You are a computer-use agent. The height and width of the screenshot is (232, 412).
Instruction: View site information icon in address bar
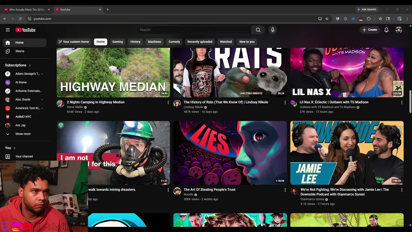29,19
